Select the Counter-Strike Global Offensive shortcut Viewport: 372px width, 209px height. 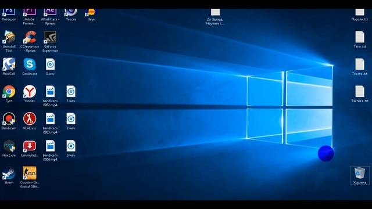[x=30, y=177]
